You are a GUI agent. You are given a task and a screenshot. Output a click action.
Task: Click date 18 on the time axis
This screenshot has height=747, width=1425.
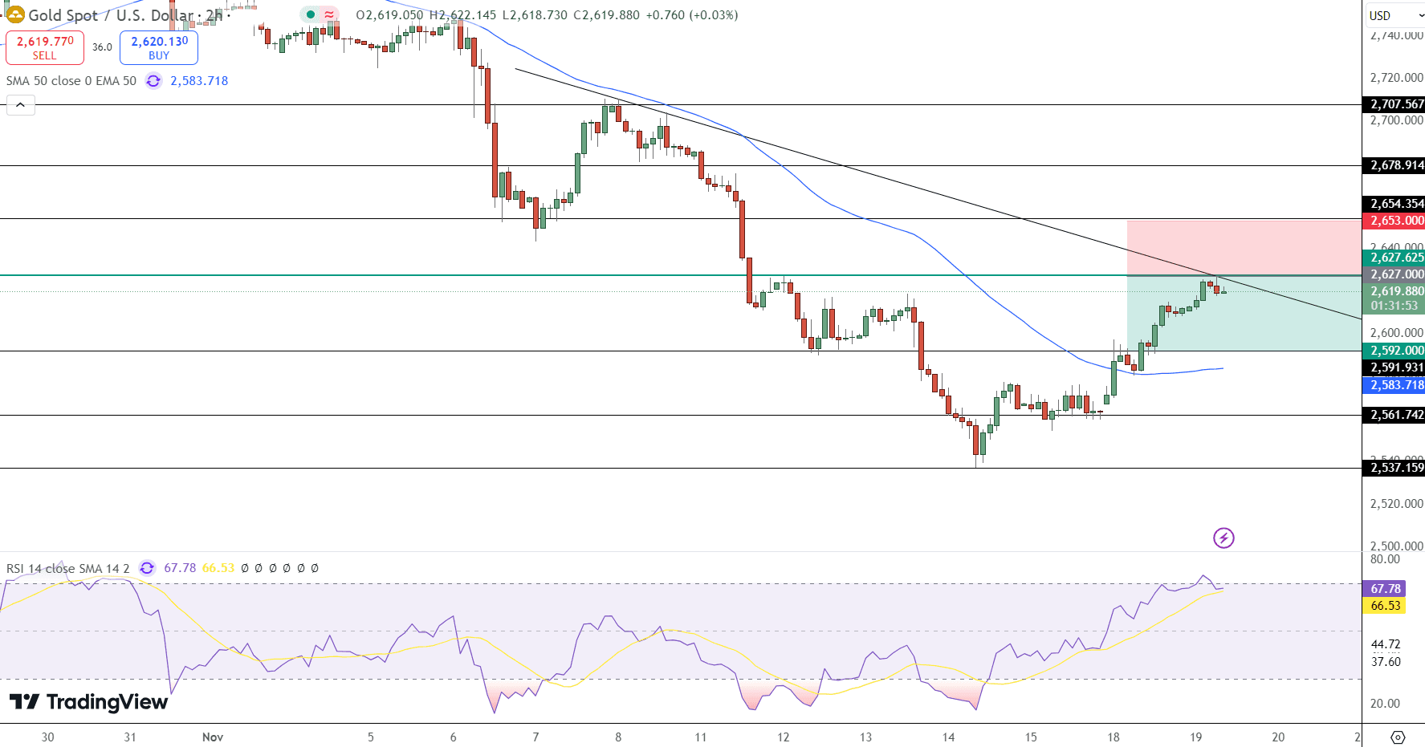[x=1114, y=737]
